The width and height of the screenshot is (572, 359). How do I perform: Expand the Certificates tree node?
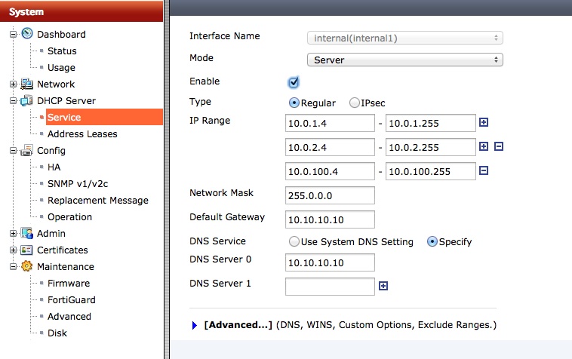pos(13,250)
